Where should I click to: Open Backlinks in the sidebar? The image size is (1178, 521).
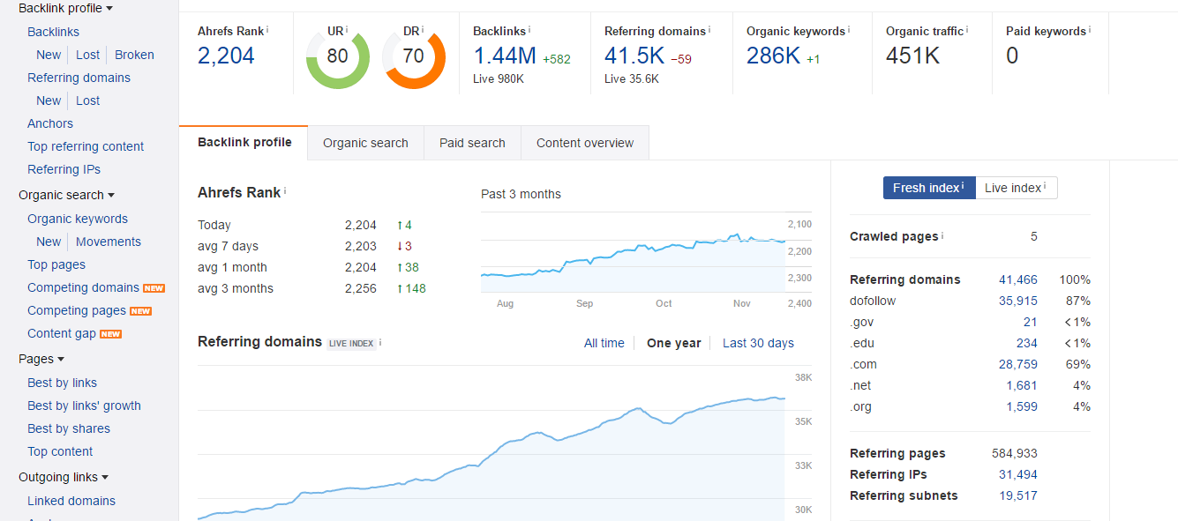53,32
